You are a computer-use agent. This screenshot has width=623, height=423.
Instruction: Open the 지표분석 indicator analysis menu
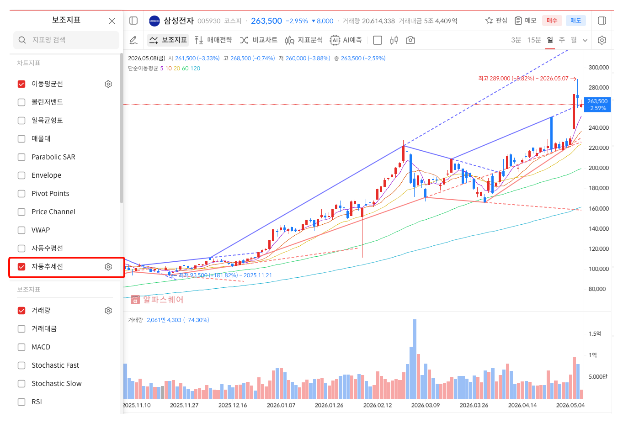tap(304, 40)
